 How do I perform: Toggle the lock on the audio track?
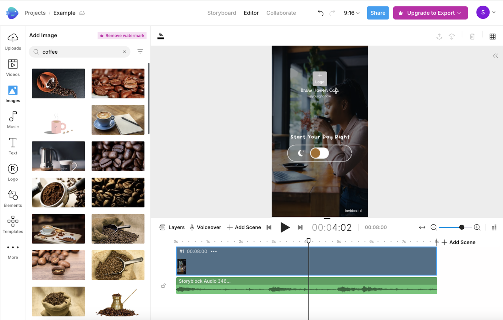(163, 285)
